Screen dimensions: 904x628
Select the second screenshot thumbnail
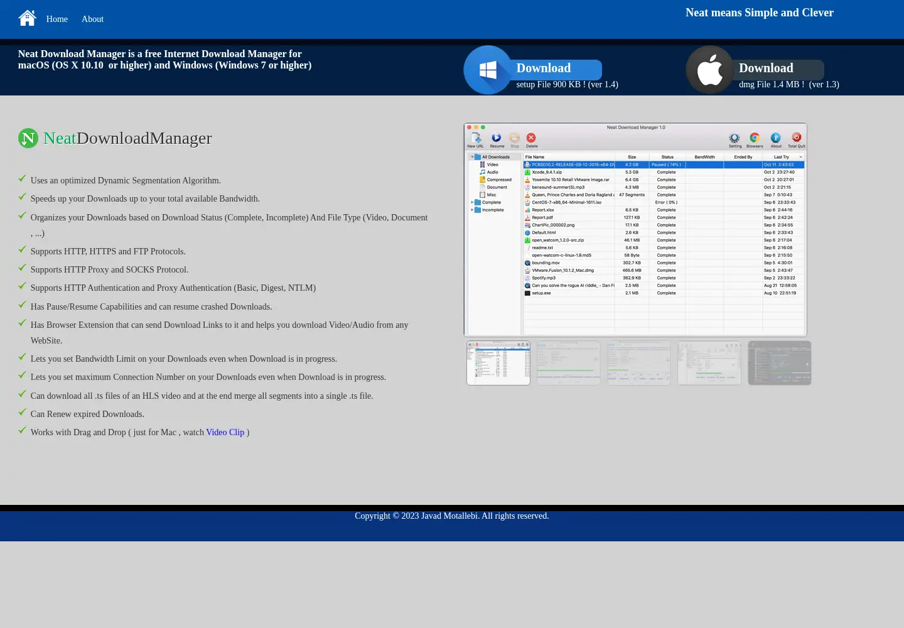pyautogui.click(x=569, y=363)
